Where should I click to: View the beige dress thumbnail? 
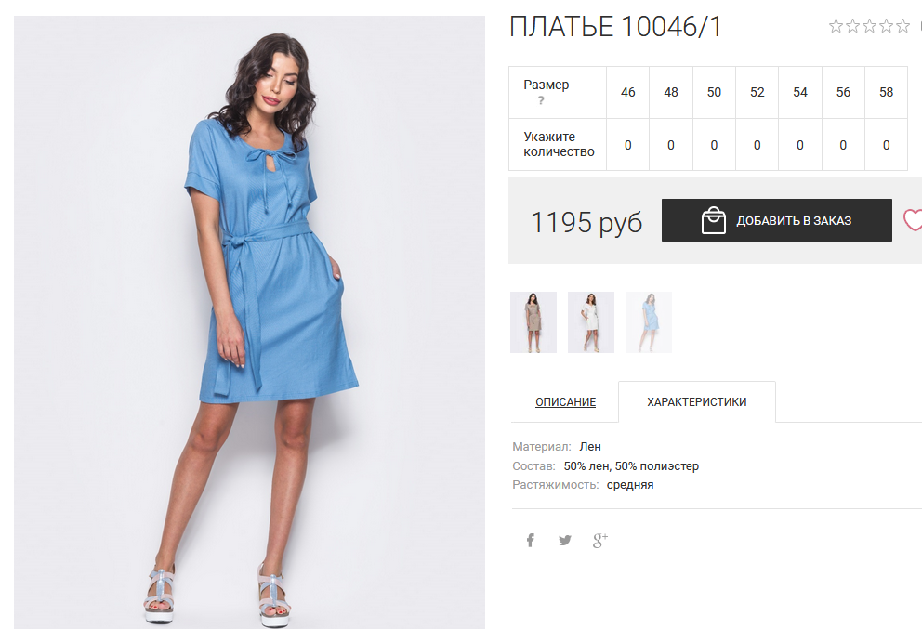533,322
